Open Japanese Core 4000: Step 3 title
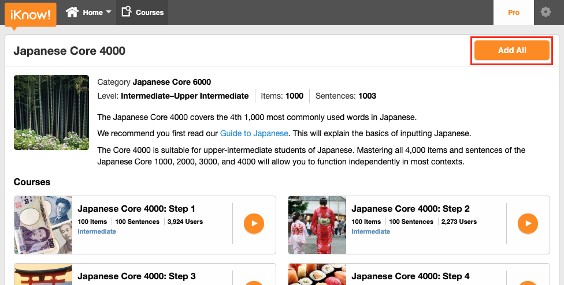Screen dimensions: 564x285 137,276
